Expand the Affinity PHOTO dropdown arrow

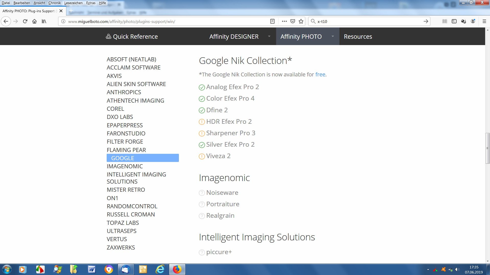pos(333,36)
